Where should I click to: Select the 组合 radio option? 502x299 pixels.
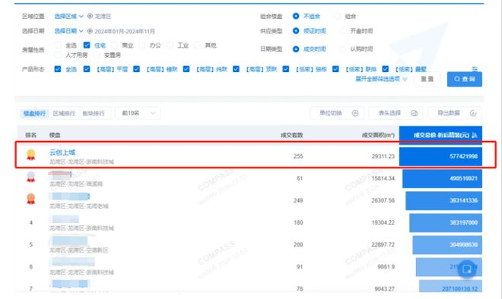(x=338, y=16)
